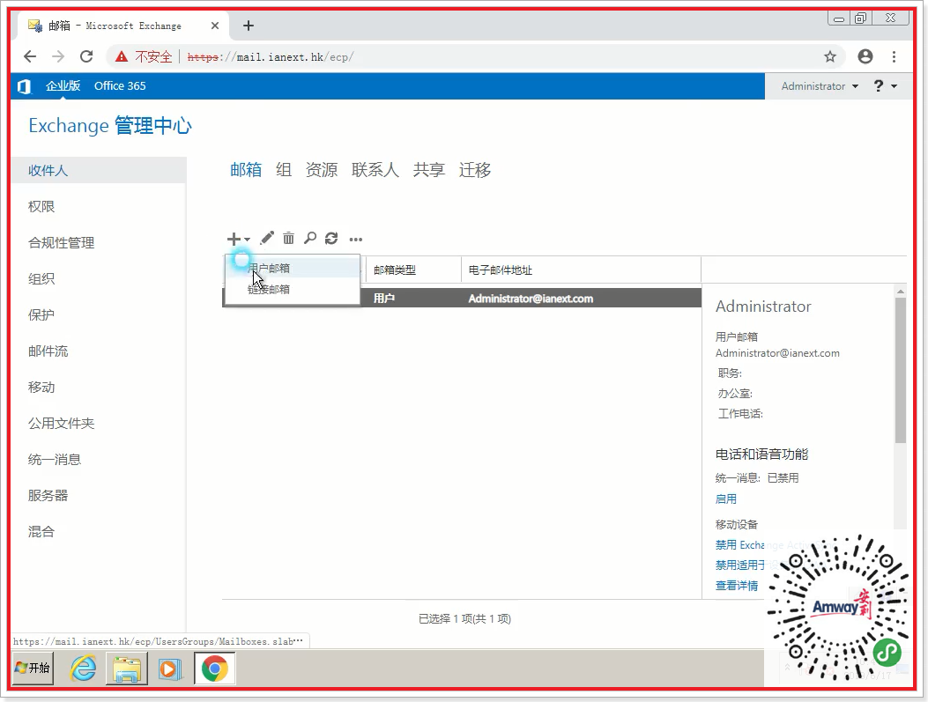Switch to the 迁移 tab
928x702 pixels.
[475, 170]
